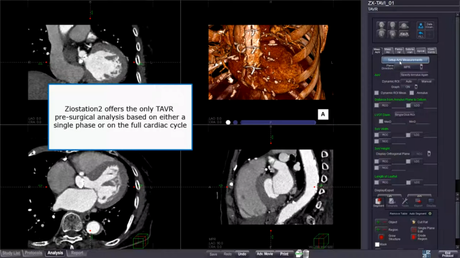Screen dimensions: 460x258
Task: Click the End Protocol button
Action: (448, 254)
